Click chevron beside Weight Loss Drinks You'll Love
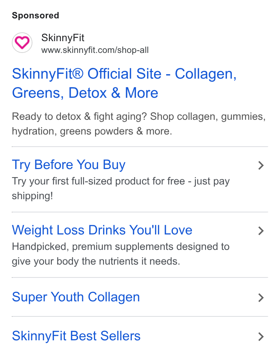 261,231
